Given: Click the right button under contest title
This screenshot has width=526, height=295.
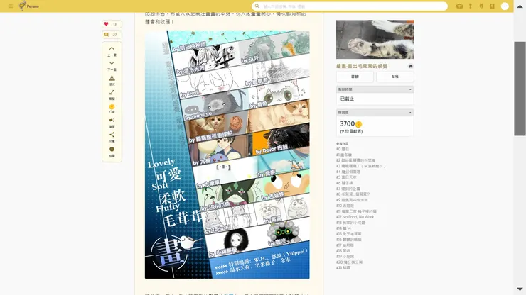Looking at the screenshot, I should [x=394, y=77].
